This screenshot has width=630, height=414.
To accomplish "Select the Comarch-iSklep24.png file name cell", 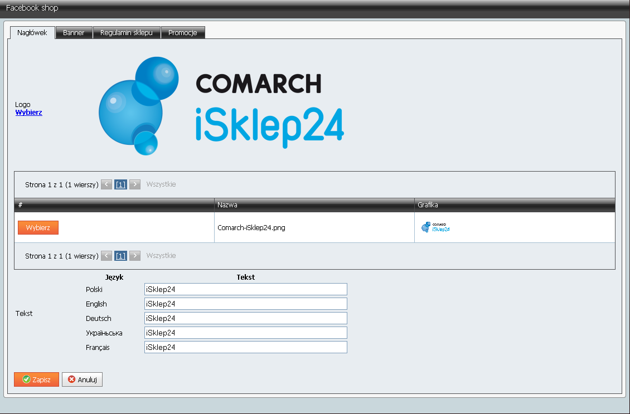I will click(314, 228).
